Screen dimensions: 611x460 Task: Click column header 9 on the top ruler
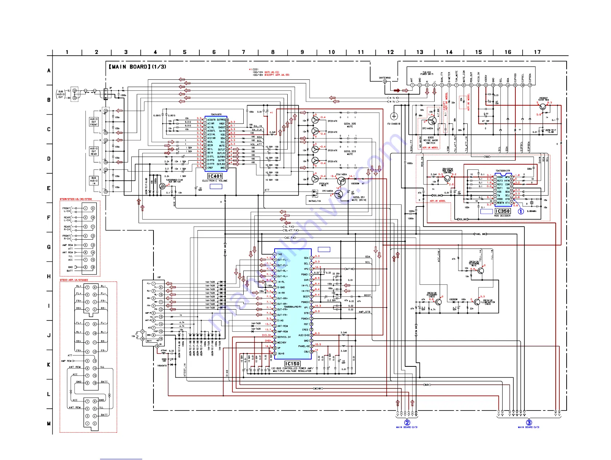pyautogui.click(x=302, y=52)
